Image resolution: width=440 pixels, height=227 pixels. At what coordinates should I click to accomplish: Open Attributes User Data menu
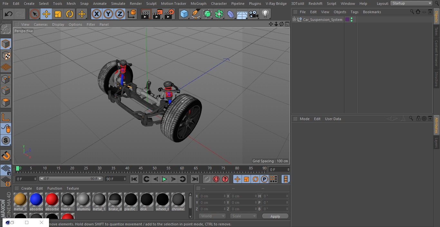point(333,119)
